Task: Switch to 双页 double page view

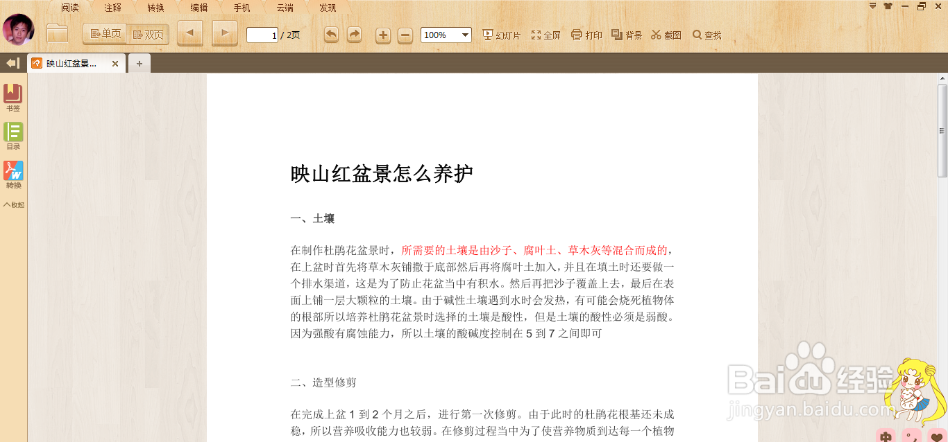Action: point(148,34)
